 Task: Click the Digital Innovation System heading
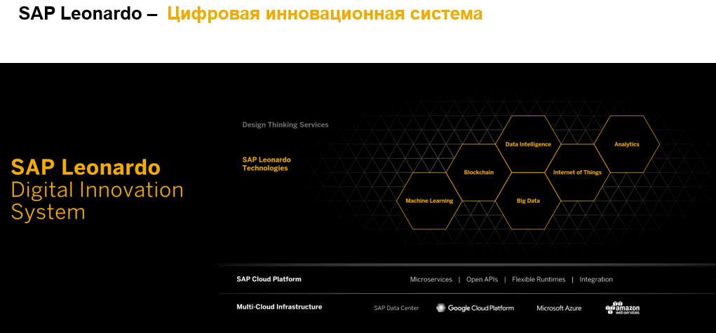click(97, 201)
